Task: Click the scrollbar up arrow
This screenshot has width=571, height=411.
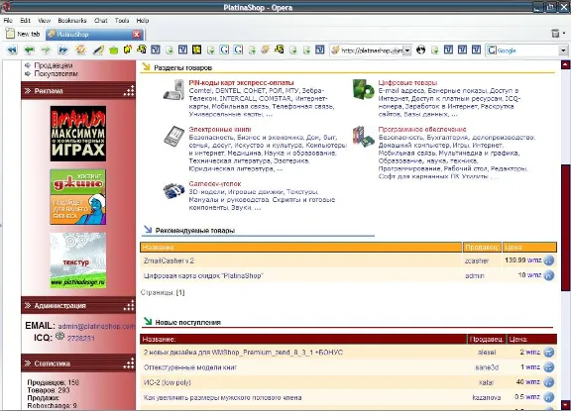Action: [x=565, y=65]
